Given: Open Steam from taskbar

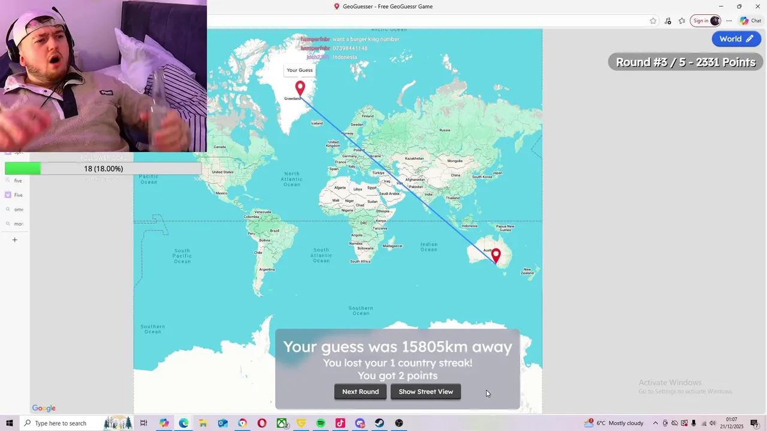Looking at the screenshot, I should (x=379, y=423).
